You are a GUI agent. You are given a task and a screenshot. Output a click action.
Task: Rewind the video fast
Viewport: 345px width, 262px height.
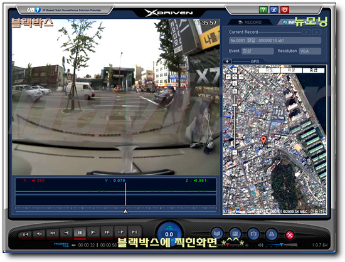coord(53,233)
